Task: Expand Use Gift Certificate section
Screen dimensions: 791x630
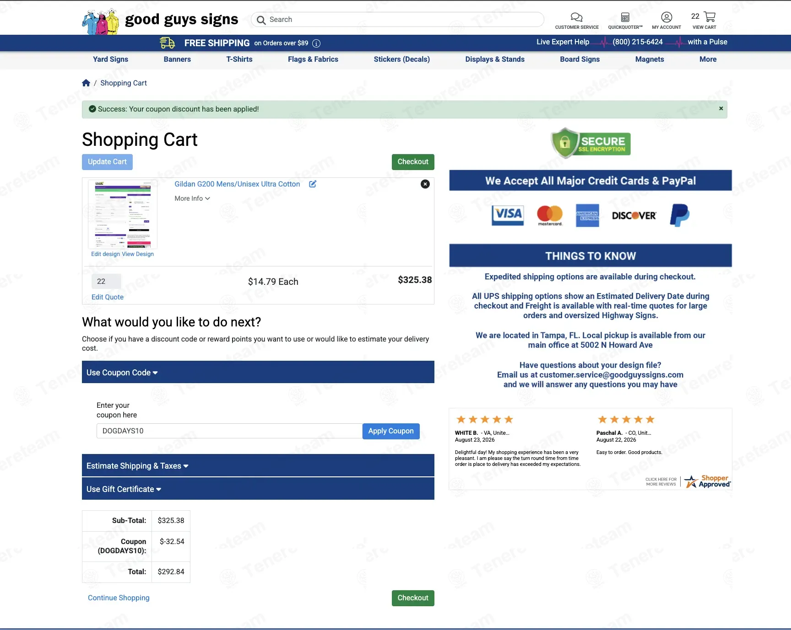Action: 258,489
